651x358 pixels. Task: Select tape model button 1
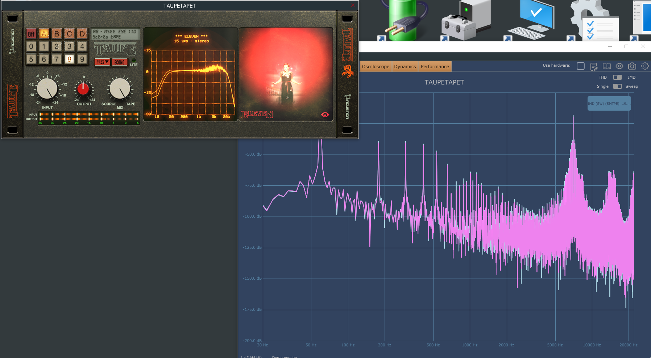pos(44,46)
